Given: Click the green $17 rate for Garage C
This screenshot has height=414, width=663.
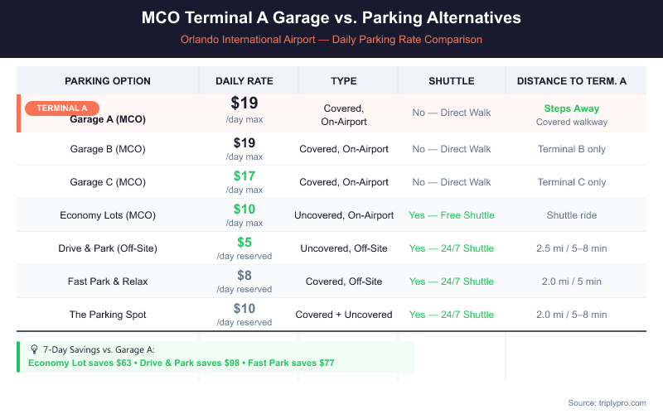Looking at the screenshot, I should coord(244,176).
